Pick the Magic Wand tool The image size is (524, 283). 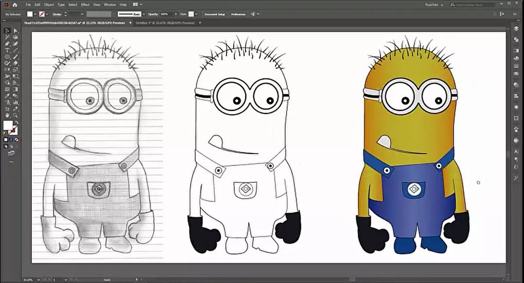pyautogui.click(x=7, y=37)
